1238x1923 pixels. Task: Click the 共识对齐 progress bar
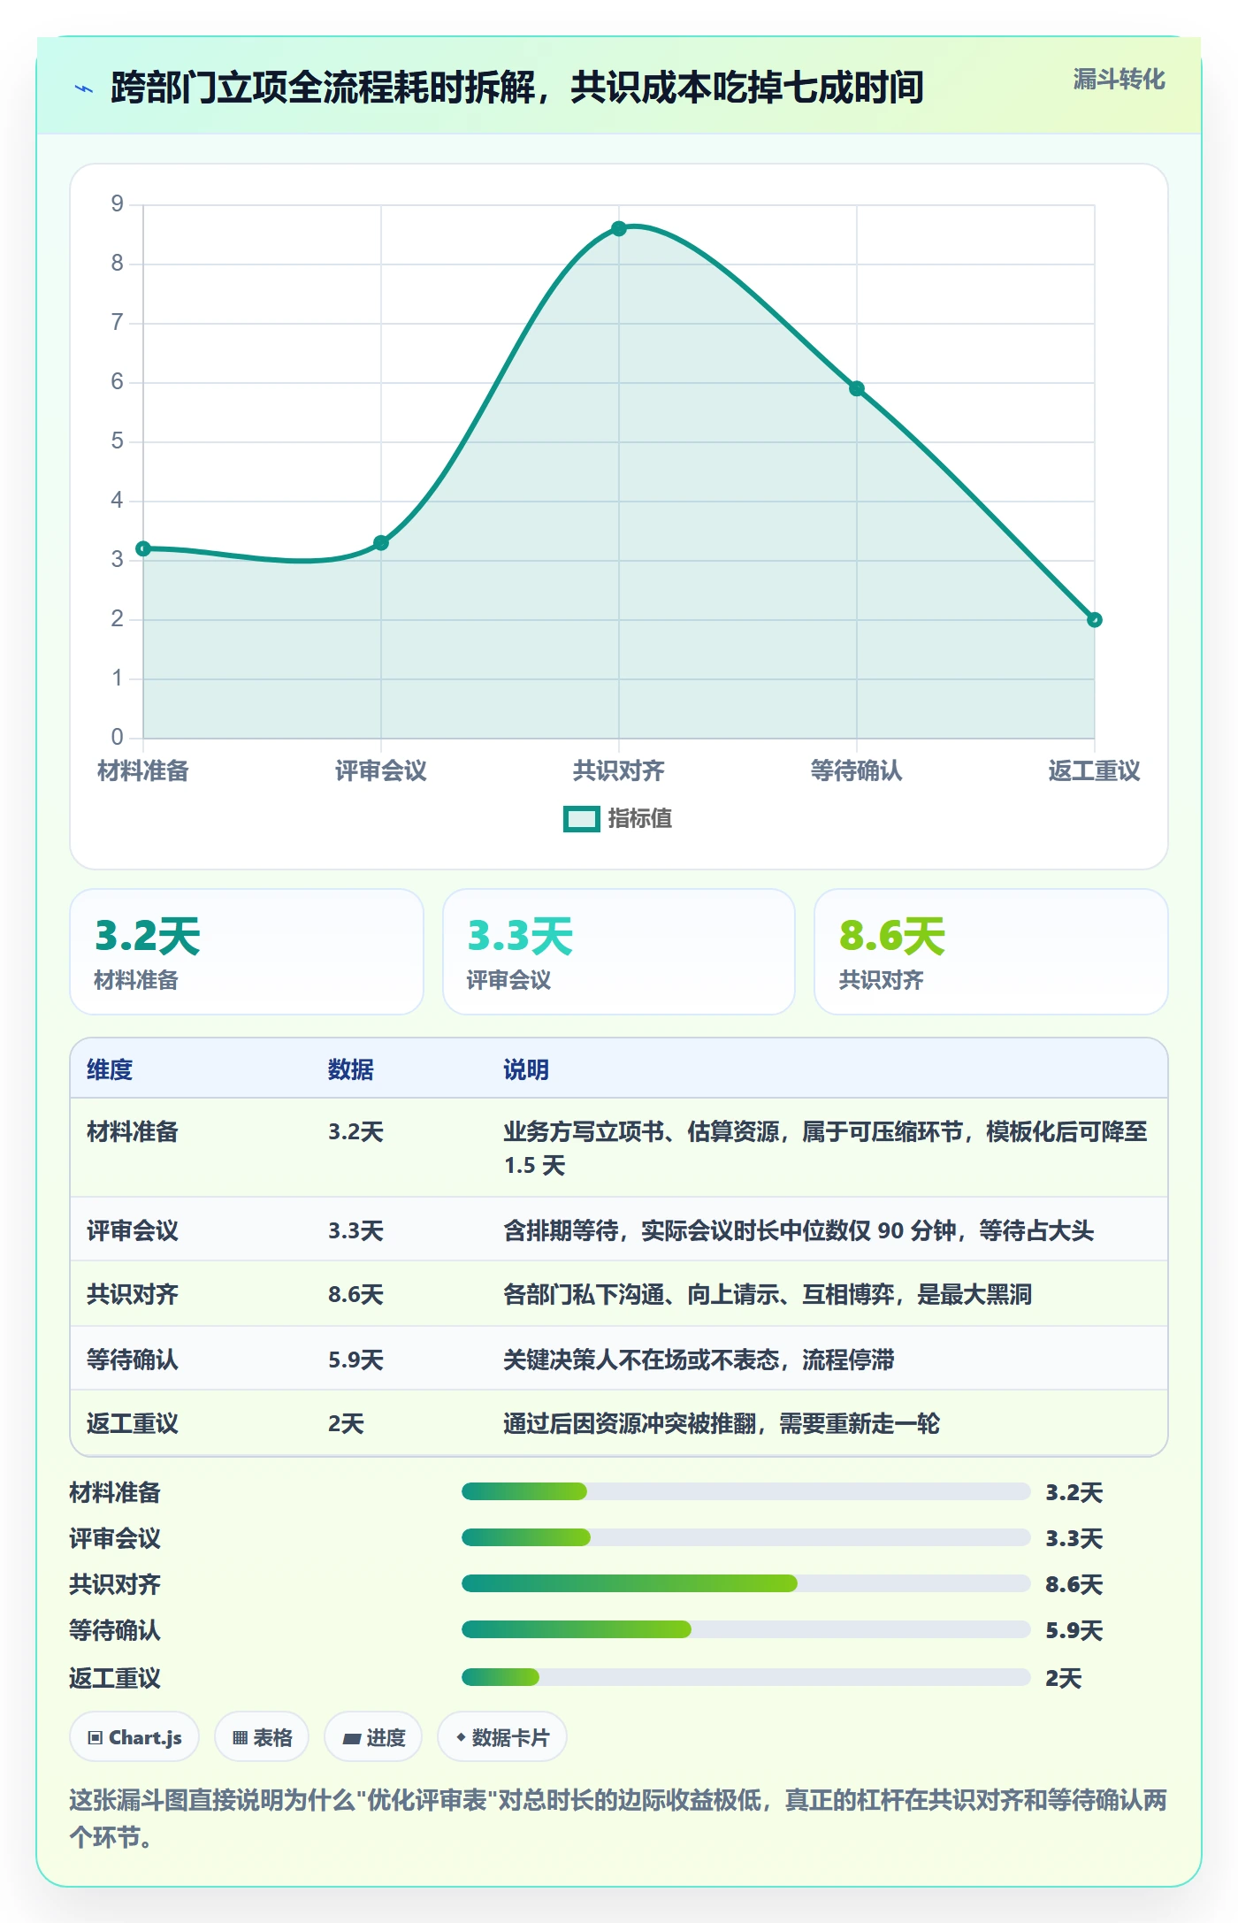click(746, 1583)
